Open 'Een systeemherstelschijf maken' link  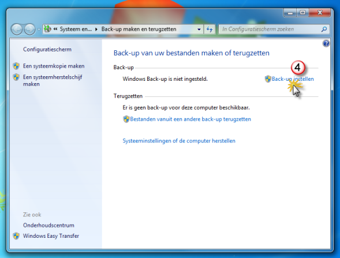pos(53,80)
